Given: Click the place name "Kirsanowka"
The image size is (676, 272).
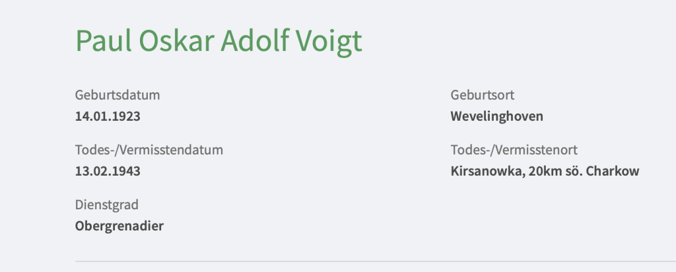Looking at the screenshot, I should (x=482, y=172).
